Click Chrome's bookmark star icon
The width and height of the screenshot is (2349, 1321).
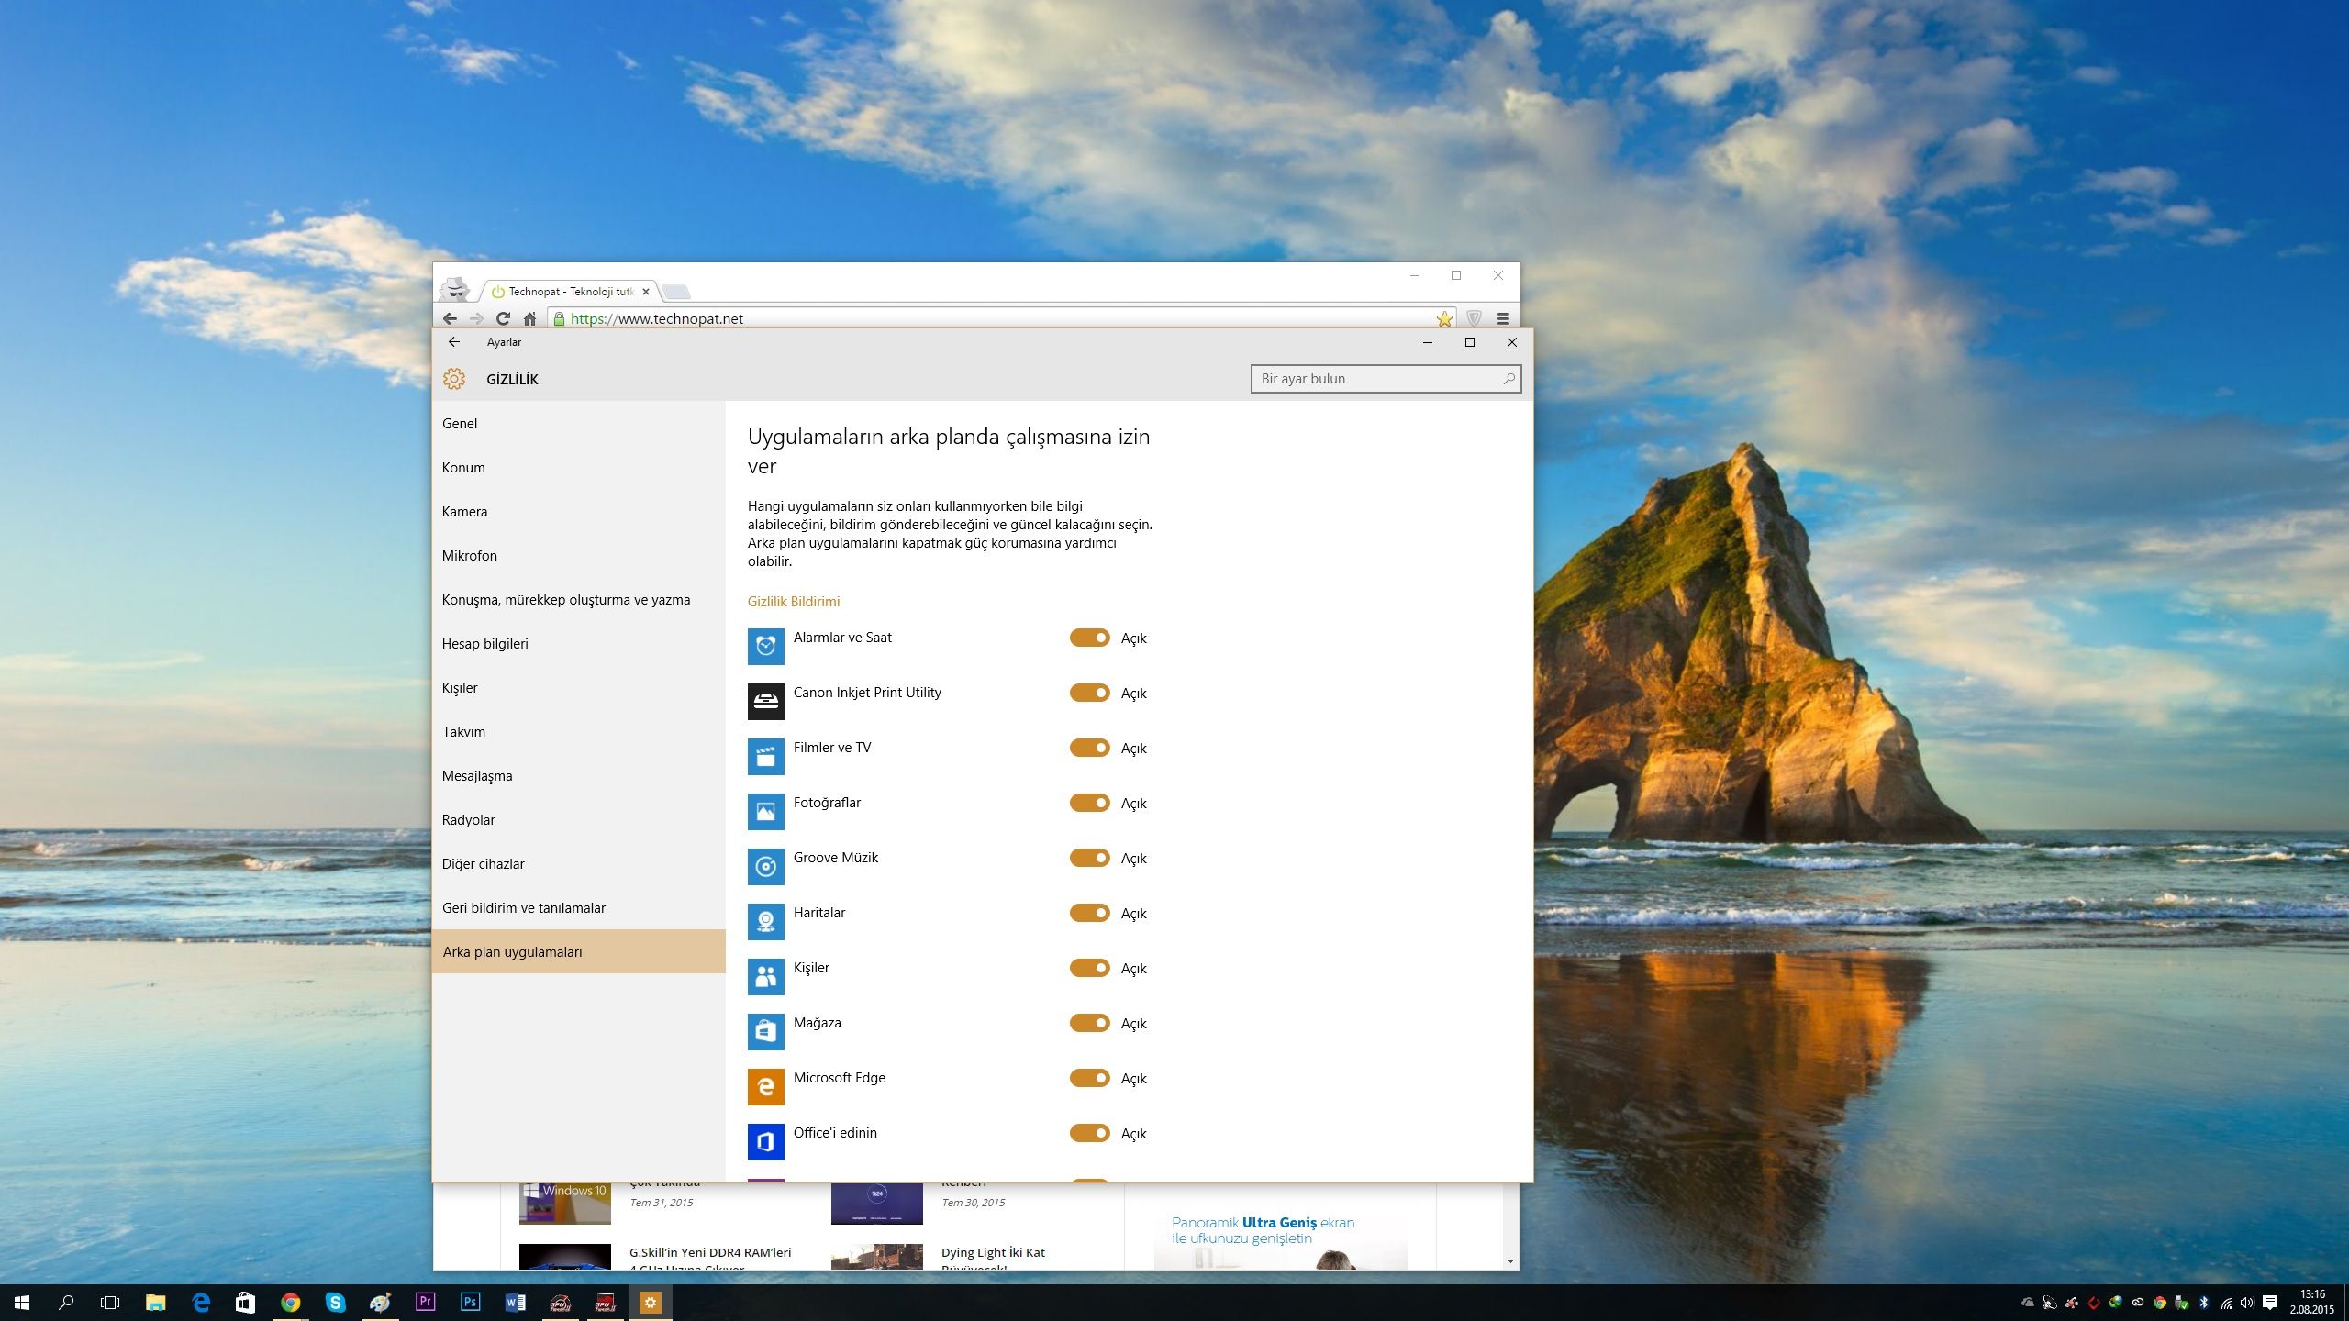(x=1444, y=319)
